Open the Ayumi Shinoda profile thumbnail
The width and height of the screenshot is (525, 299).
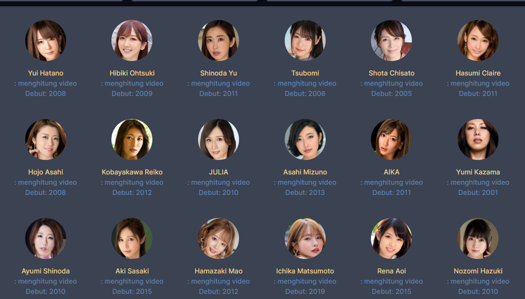46,238
